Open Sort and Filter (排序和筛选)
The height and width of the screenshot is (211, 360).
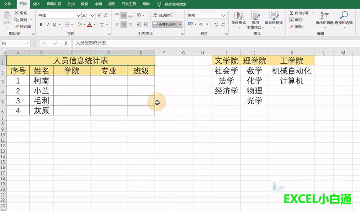(324, 19)
